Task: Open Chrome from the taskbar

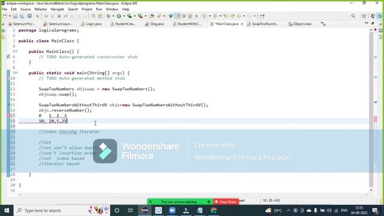Action: pyautogui.click(x=214, y=211)
